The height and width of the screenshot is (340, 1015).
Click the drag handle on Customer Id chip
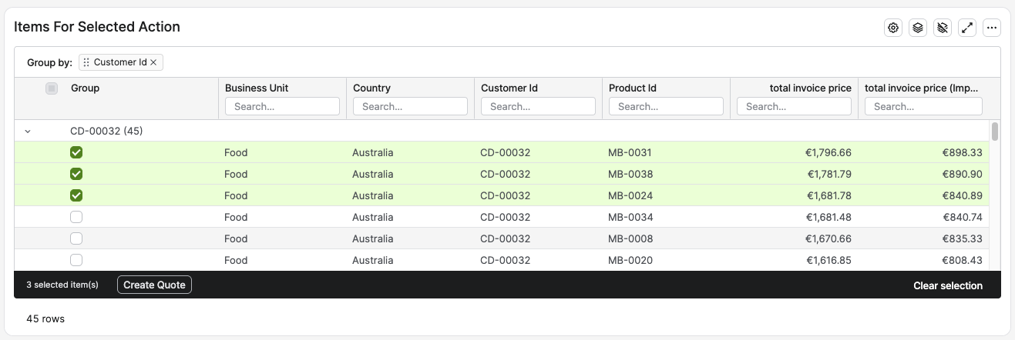tap(86, 62)
